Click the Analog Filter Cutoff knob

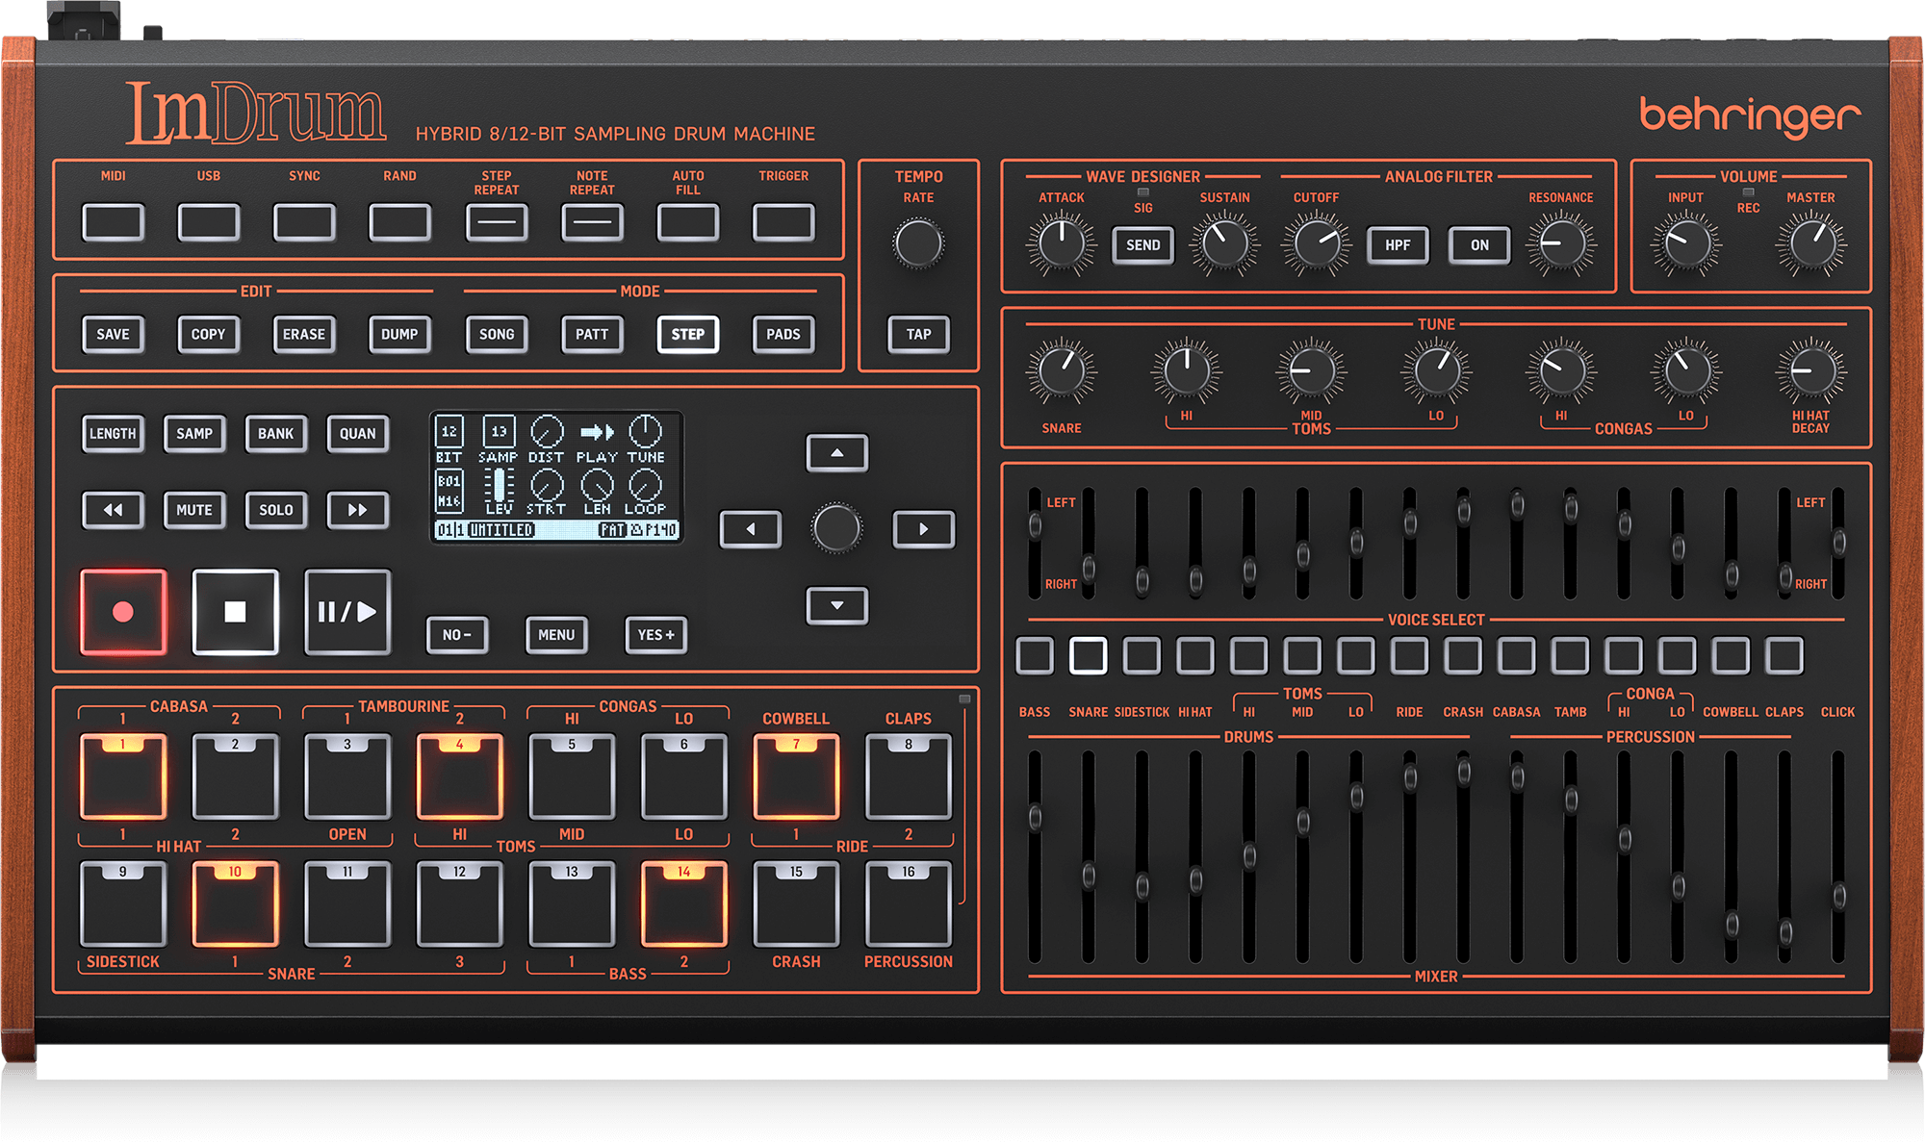[x=1316, y=244]
